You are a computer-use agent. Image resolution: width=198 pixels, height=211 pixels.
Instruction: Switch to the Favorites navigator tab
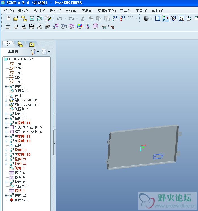pos(32,44)
